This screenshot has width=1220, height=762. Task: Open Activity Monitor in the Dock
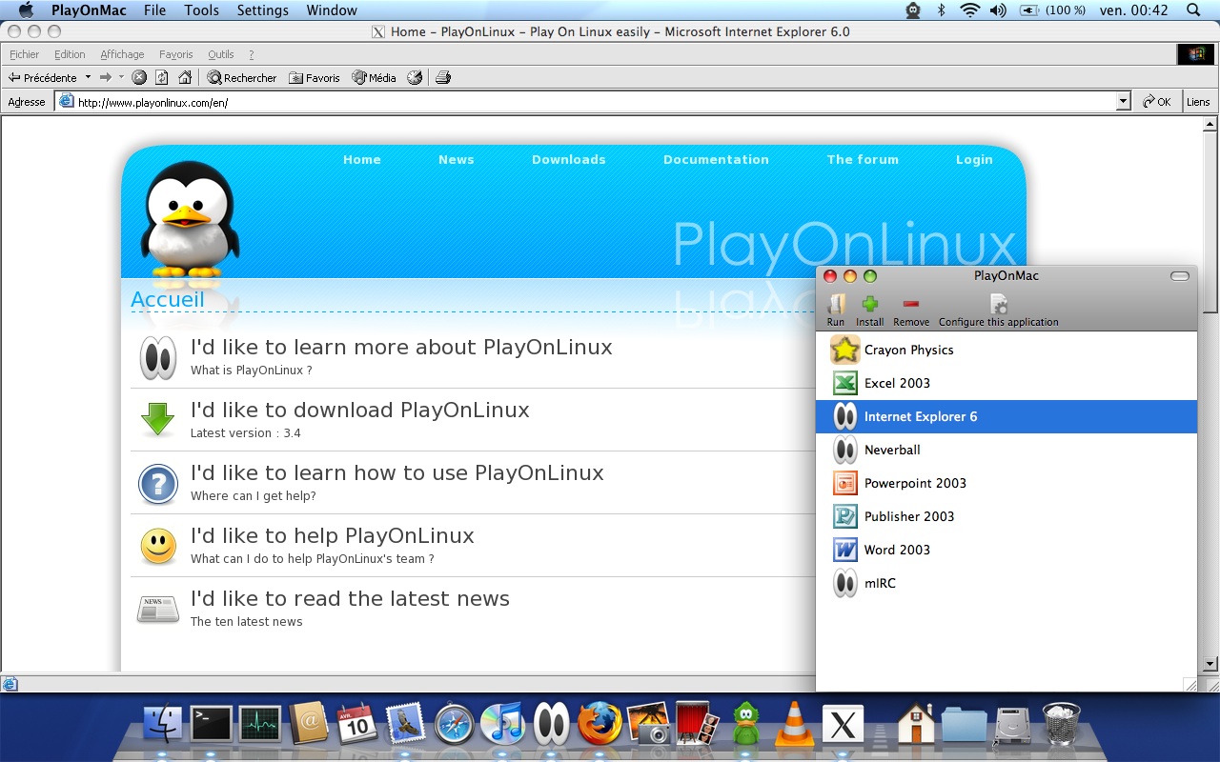click(x=260, y=724)
